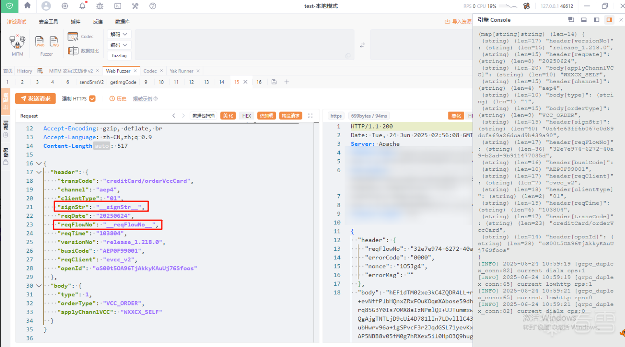Click the fuzztag button
The height and width of the screenshot is (347, 625).
click(x=119, y=56)
